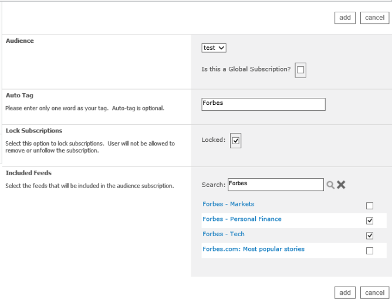The height and width of the screenshot is (303, 392).
Task: Uncheck the Forbes - Tech checkbox
Action: 369,236
